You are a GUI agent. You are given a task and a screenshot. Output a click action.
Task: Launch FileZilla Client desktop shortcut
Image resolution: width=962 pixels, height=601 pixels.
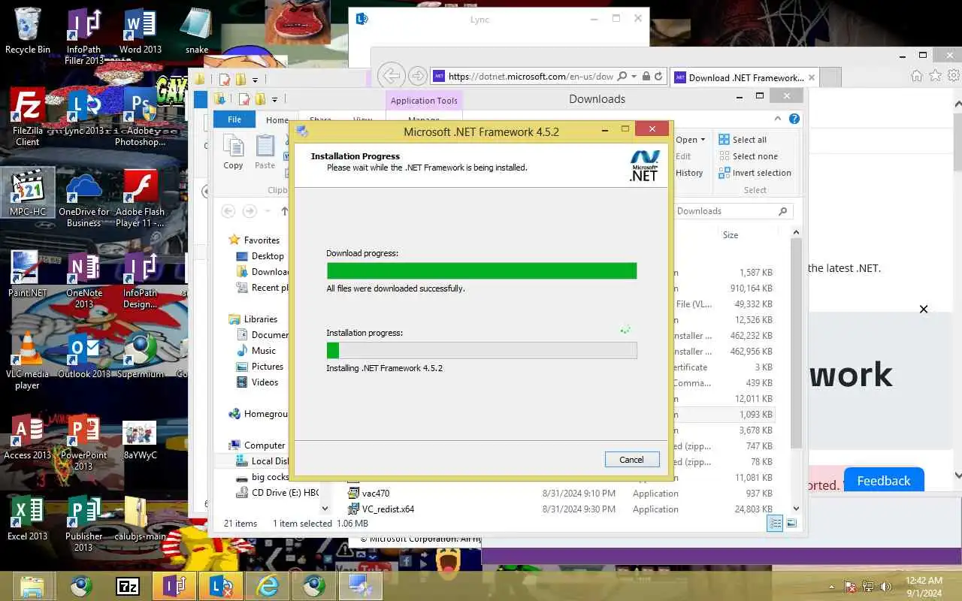click(x=28, y=116)
